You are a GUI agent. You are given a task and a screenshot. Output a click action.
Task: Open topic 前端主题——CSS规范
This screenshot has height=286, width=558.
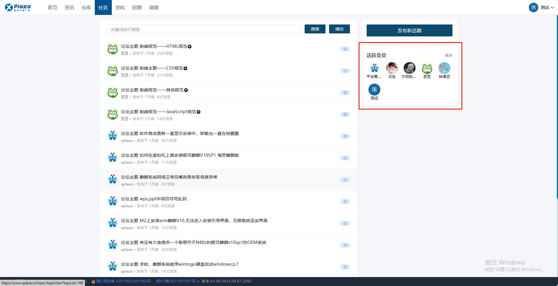coord(161,68)
